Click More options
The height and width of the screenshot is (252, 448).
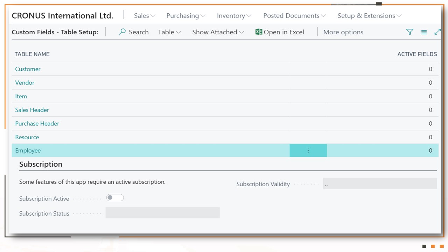point(343,32)
